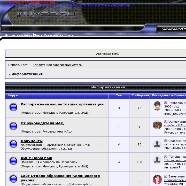Click the Информатизация category header

tap(108, 87)
